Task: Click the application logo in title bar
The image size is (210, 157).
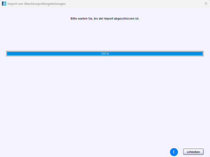Action: pos(4,3)
